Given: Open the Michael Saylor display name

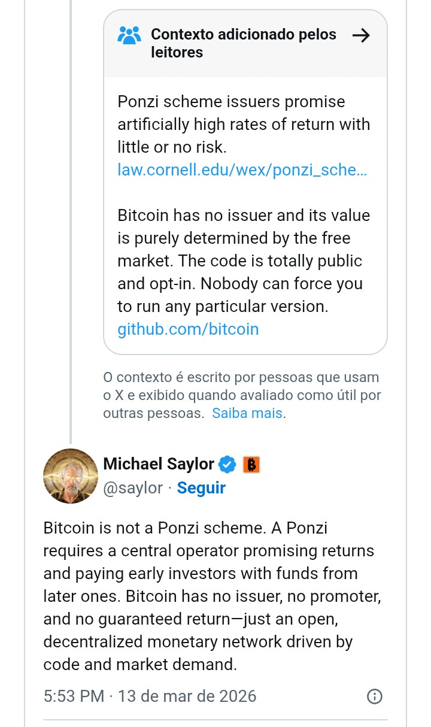Looking at the screenshot, I should coord(159,464).
